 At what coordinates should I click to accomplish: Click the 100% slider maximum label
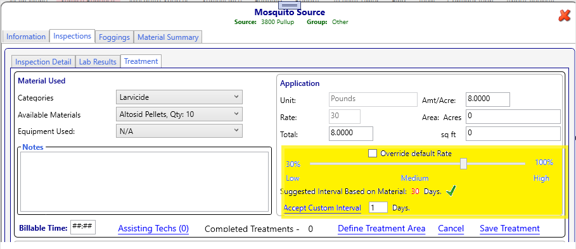tap(544, 162)
